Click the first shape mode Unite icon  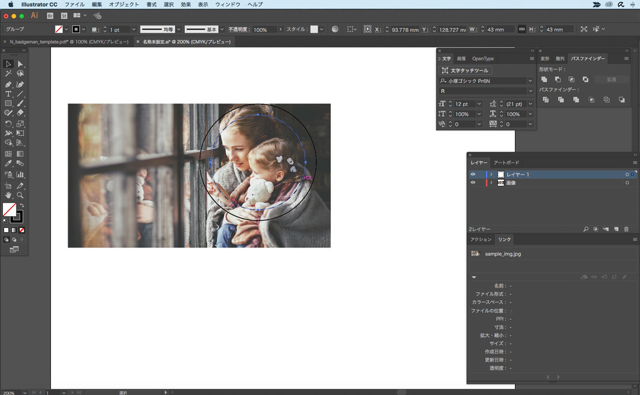pos(544,79)
